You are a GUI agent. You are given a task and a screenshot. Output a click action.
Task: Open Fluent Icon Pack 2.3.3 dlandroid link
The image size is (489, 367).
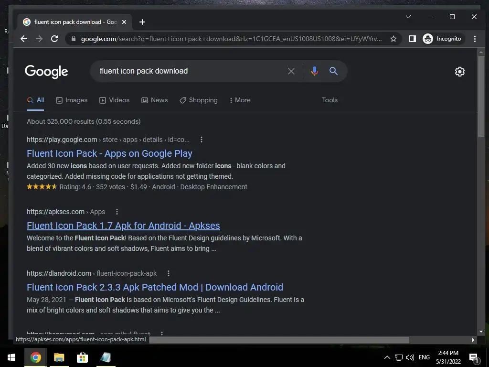tap(155, 287)
